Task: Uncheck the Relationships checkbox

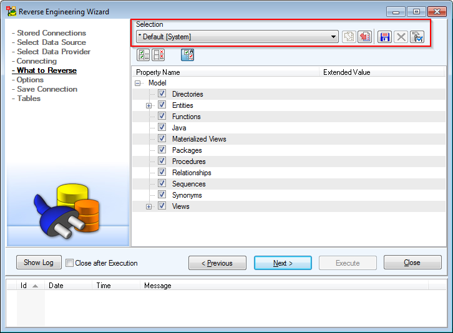Action: [x=162, y=172]
